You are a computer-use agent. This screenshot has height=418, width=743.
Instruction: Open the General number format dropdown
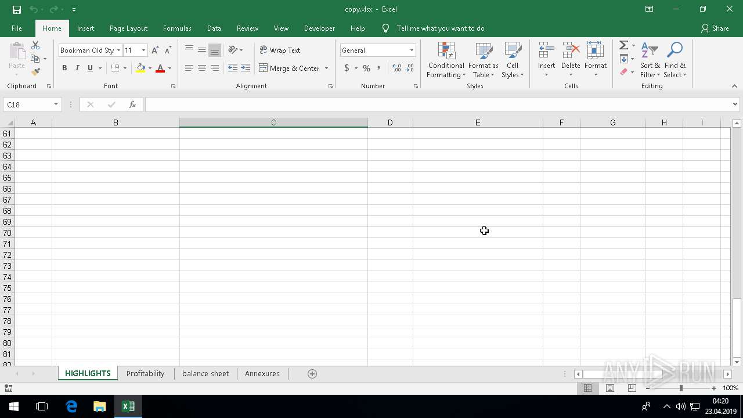412,51
